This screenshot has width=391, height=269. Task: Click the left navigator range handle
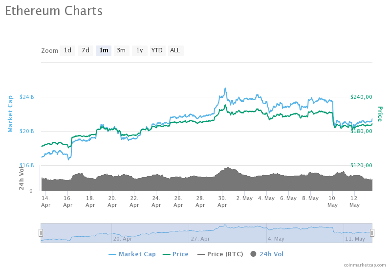click(x=41, y=233)
